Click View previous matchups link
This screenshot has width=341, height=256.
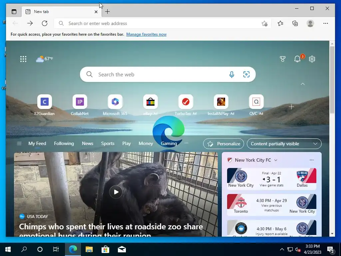(271, 208)
